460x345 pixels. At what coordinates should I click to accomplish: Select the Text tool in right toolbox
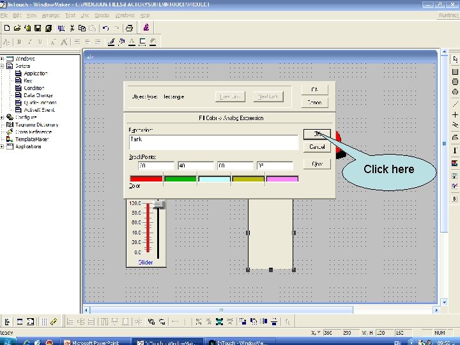[455, 151]
